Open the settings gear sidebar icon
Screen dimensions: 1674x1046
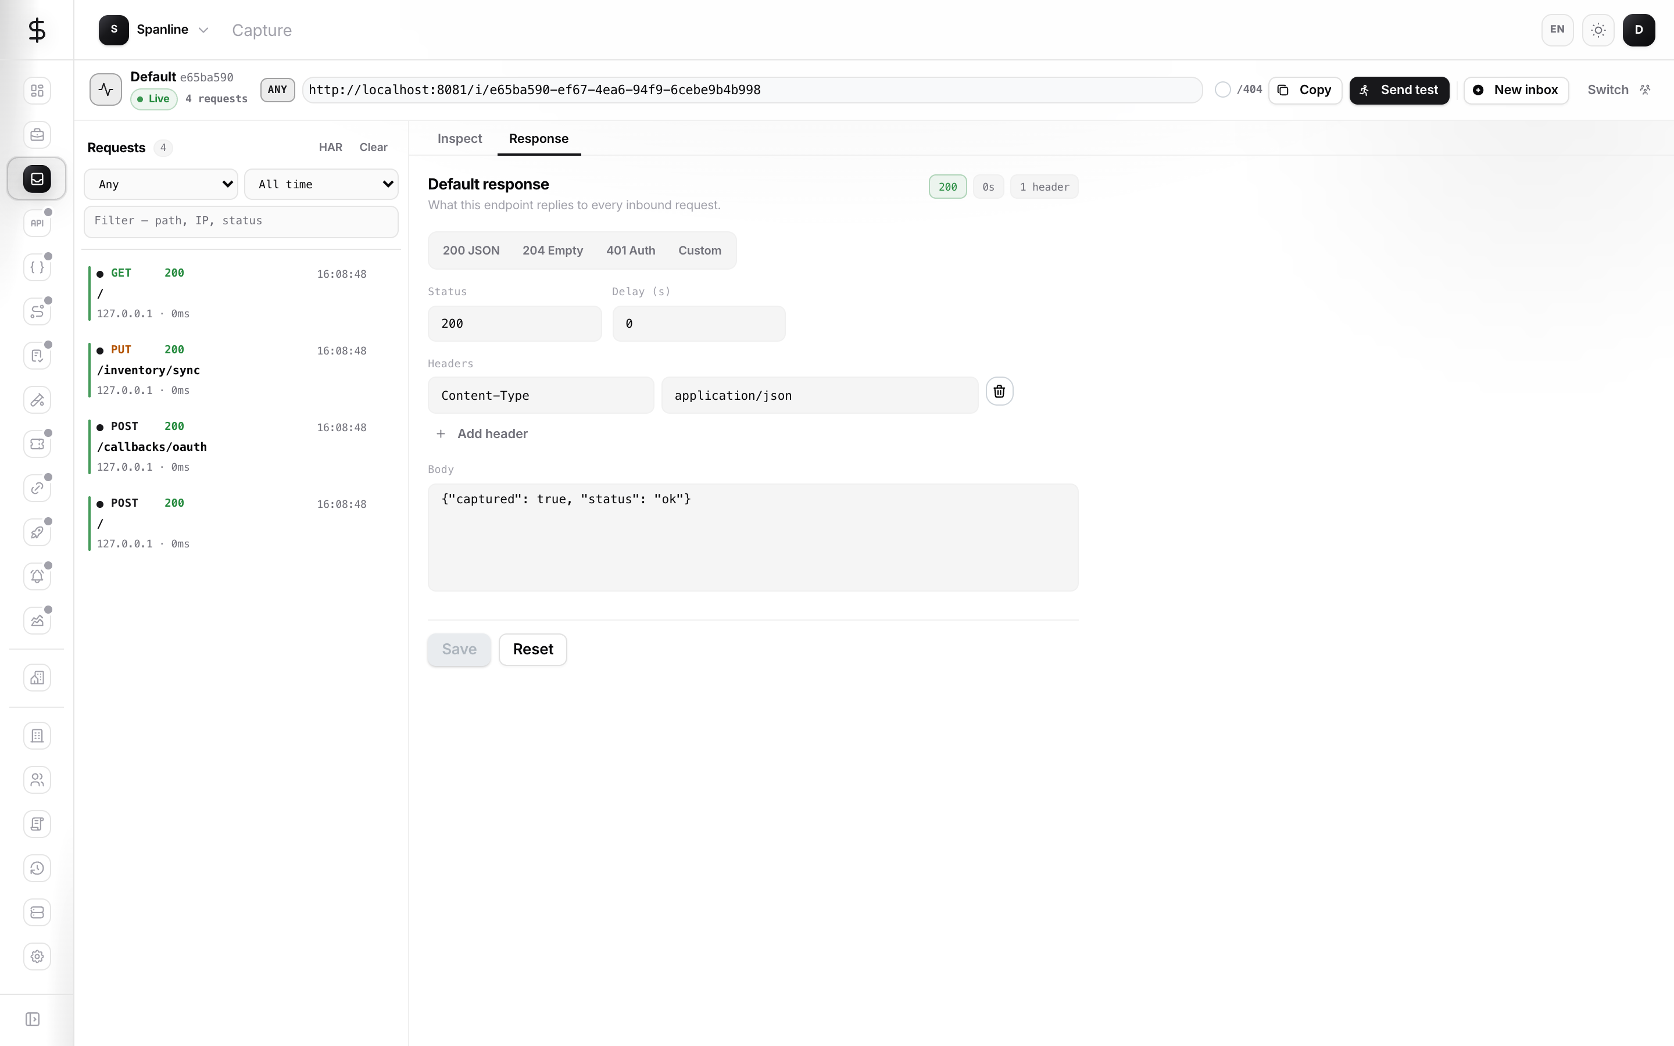point(37,957)
